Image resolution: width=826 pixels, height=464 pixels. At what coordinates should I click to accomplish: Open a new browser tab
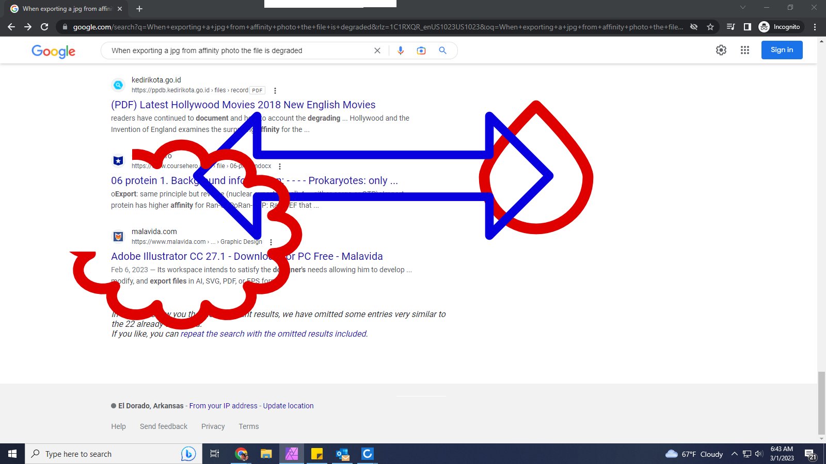click(139, 9)
